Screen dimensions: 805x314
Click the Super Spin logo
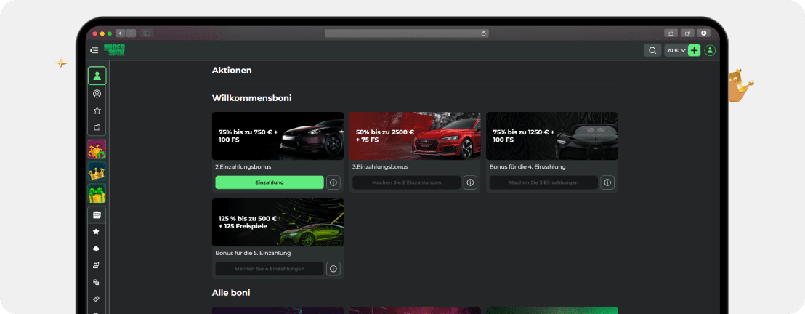[x=114, y=50]
